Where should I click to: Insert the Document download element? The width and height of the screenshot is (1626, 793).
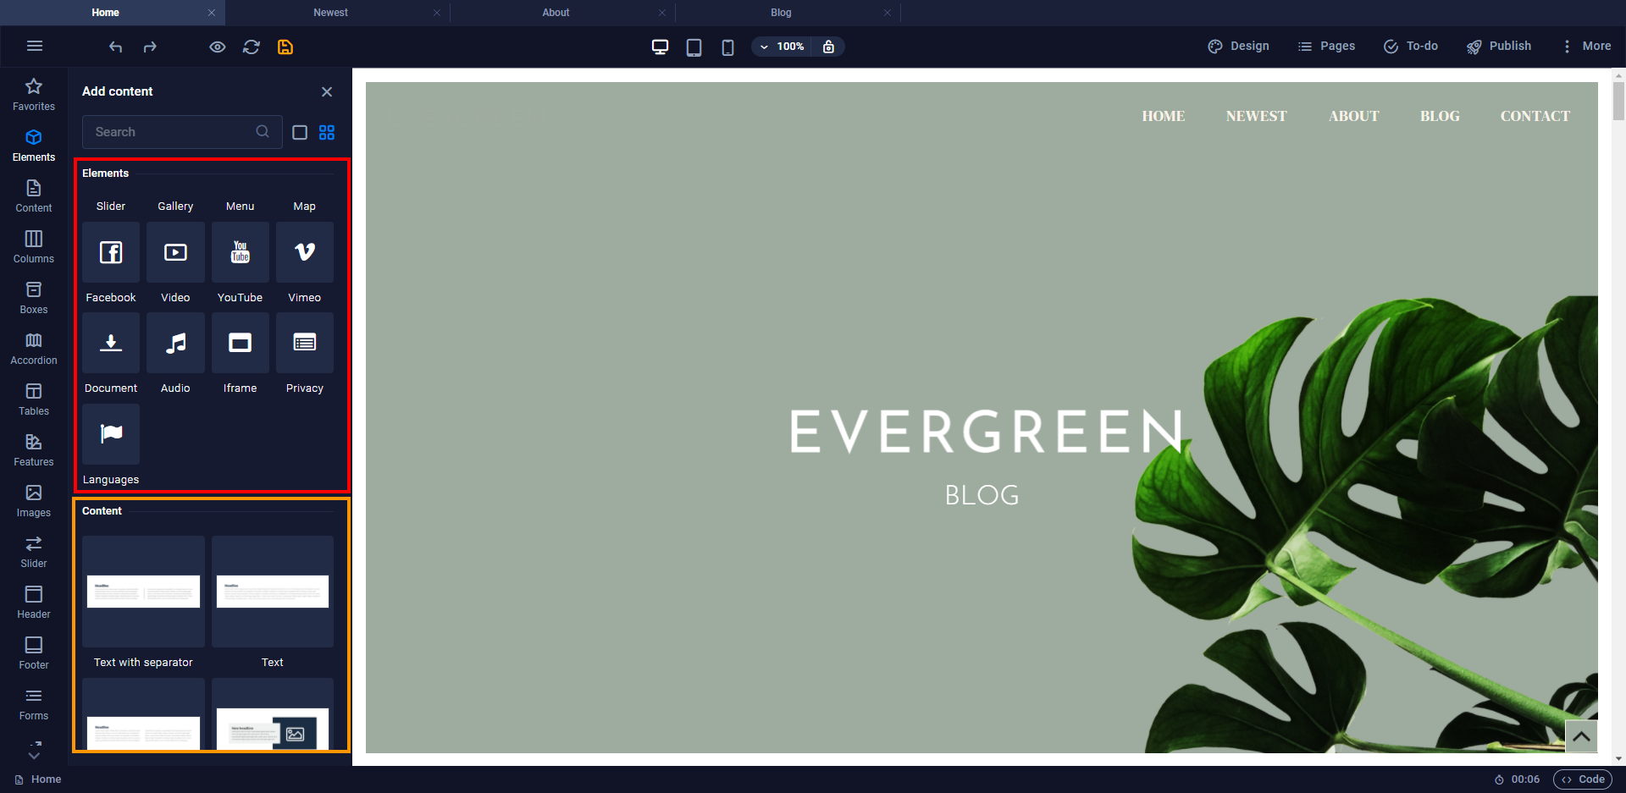click(111, 343)
